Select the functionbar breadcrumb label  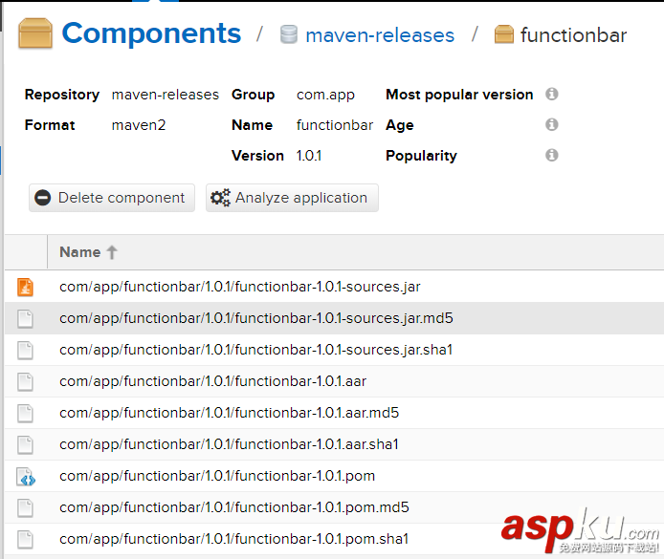click(x=573, y=35)
